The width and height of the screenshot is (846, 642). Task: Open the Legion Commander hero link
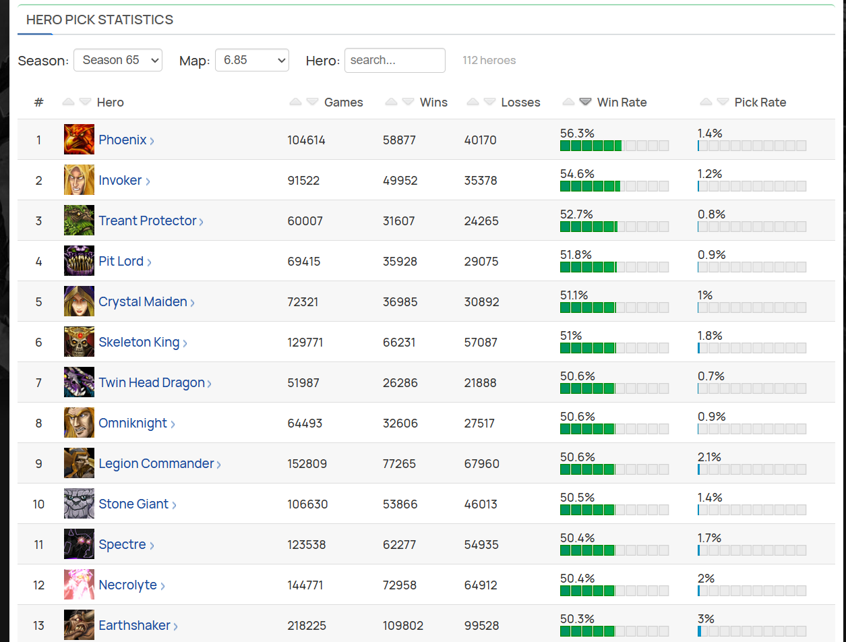pos(156,463)
